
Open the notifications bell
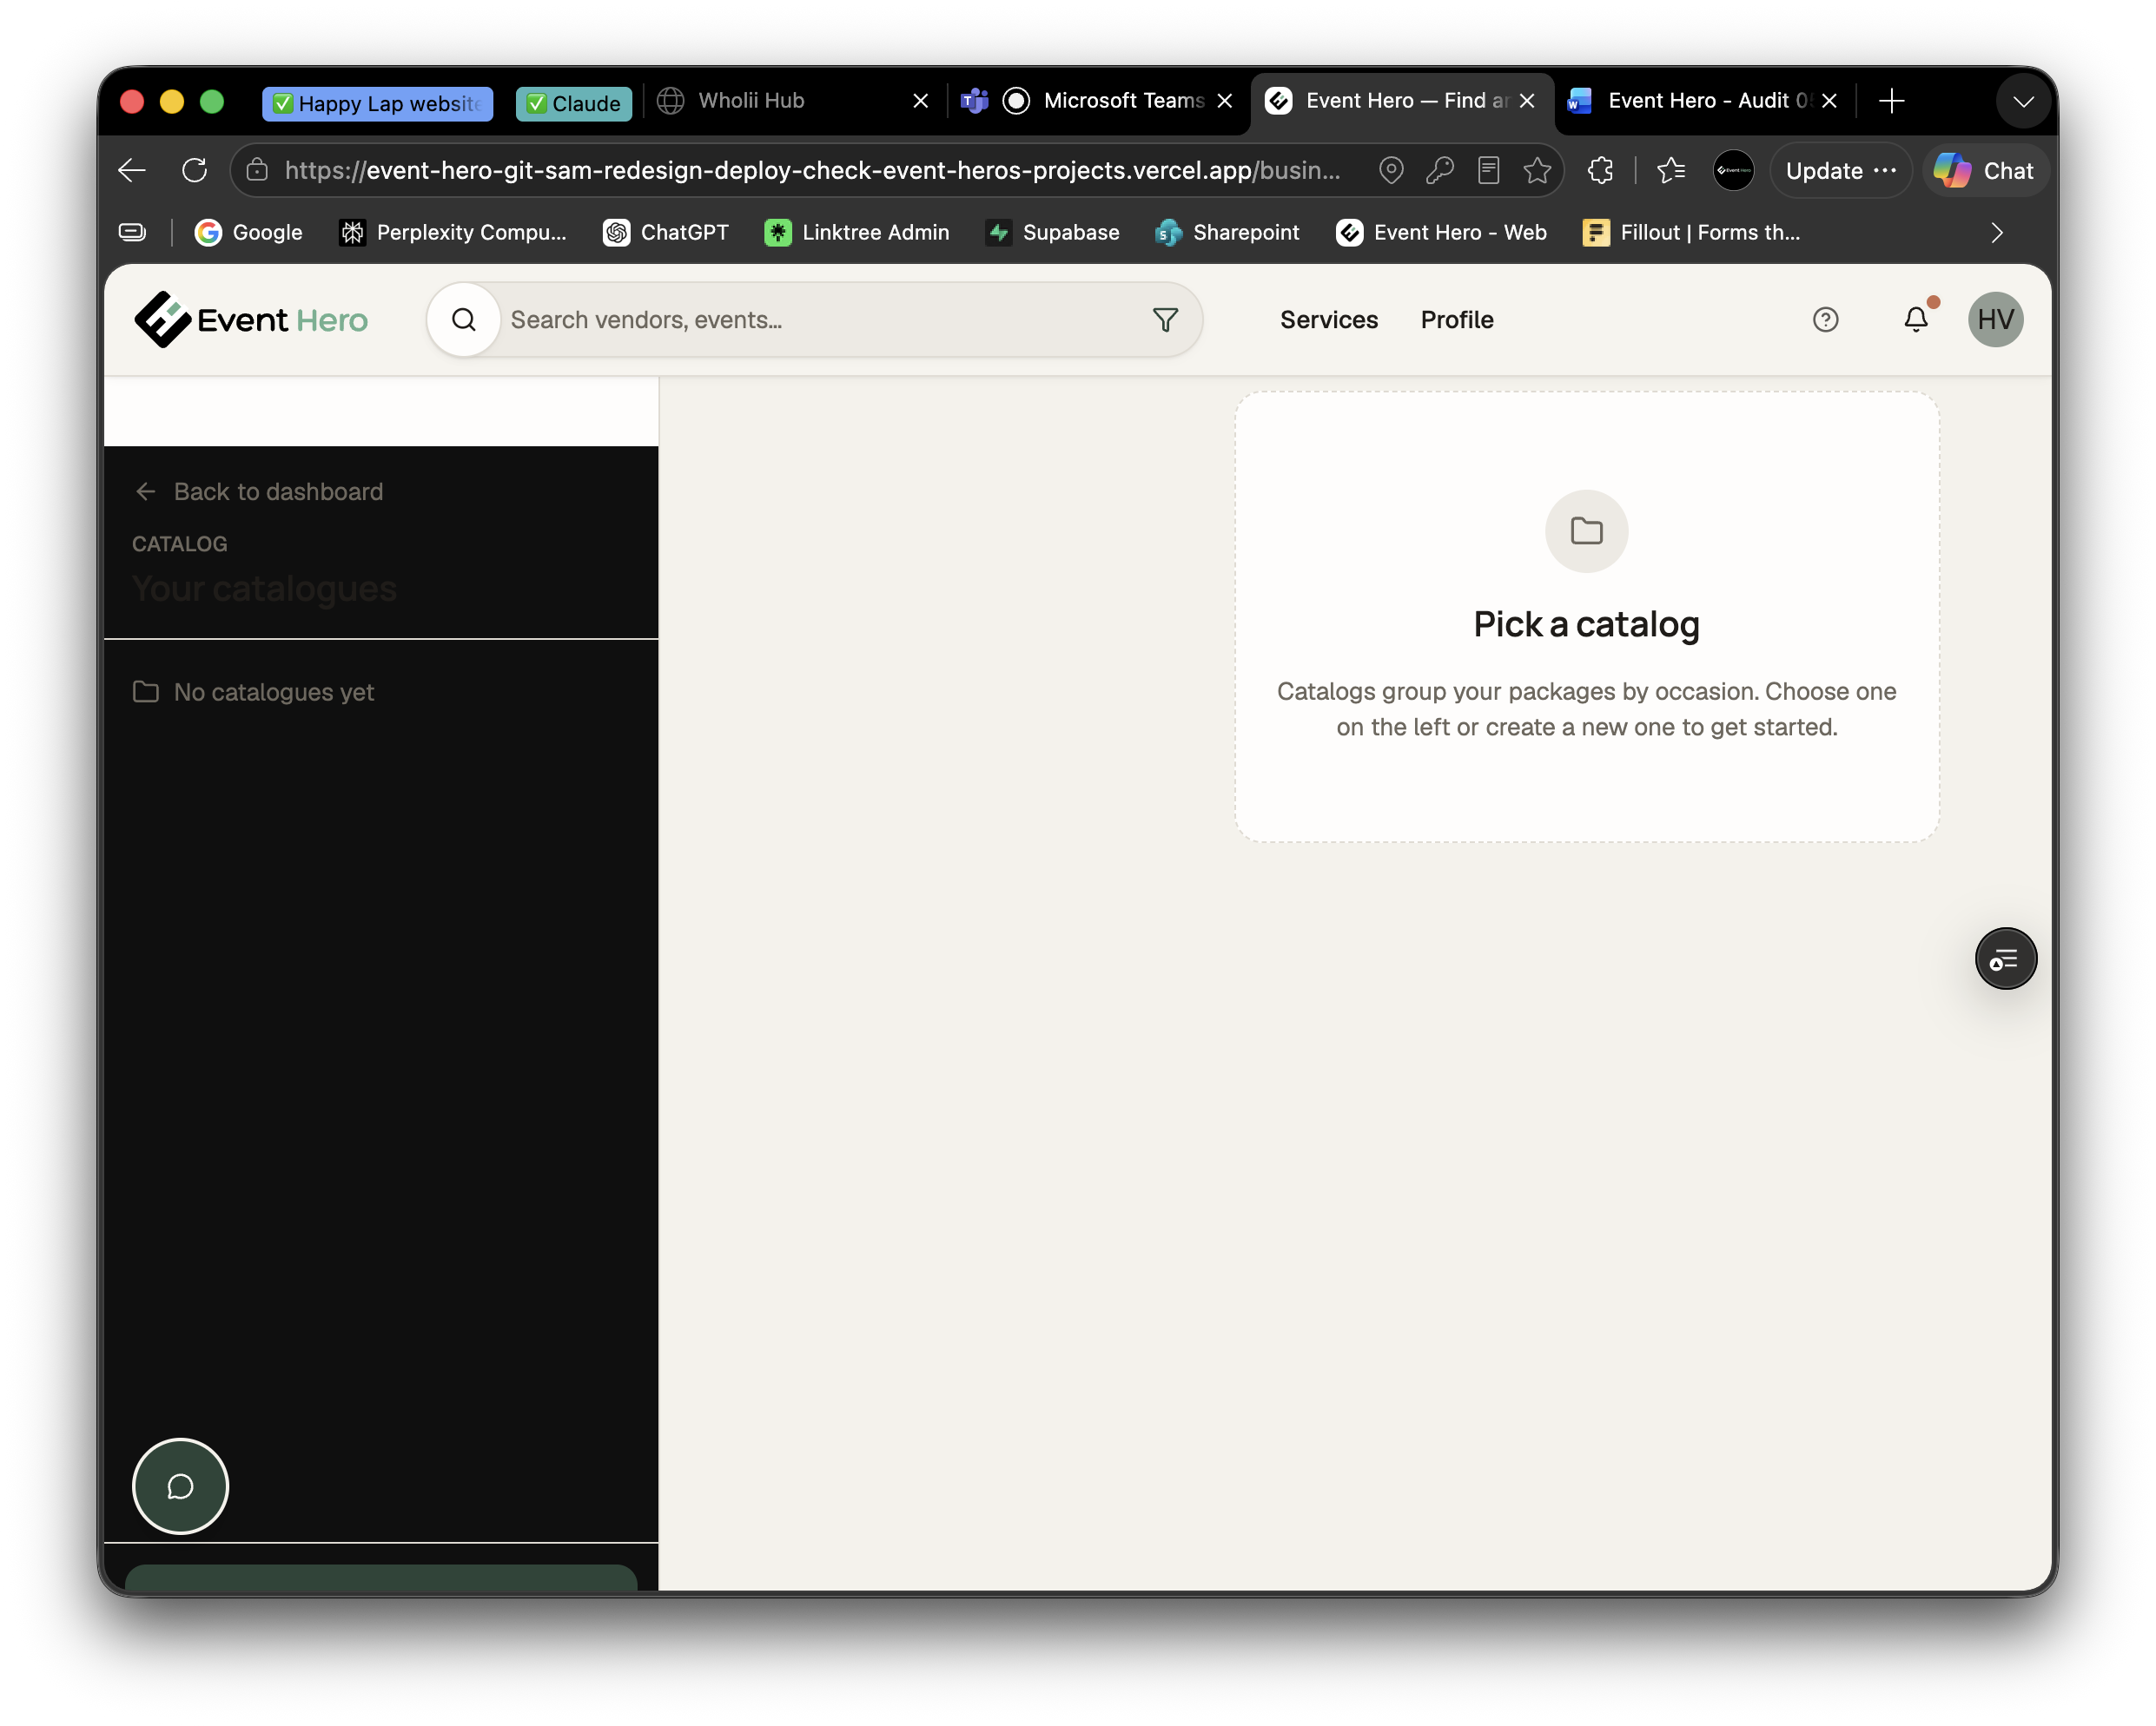pos(1915,320)
